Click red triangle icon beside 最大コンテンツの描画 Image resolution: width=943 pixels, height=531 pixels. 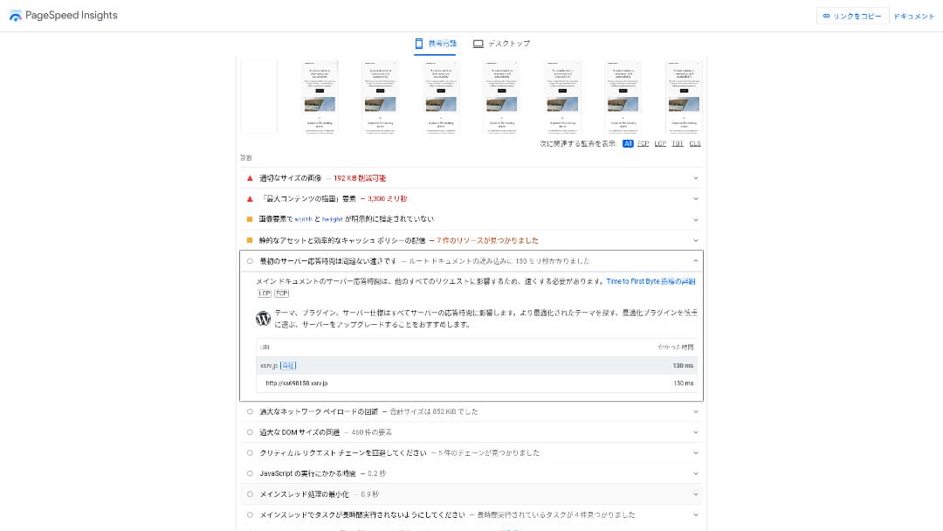(250, 199)
